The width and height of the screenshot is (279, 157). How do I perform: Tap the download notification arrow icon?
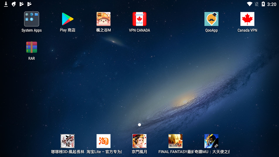coord(6,4)
